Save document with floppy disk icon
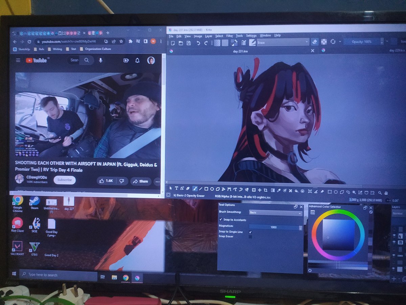 [x=188, y=43]
